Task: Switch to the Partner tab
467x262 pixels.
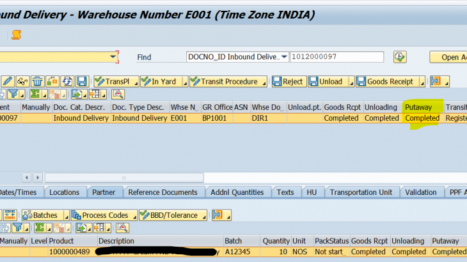Action: point(104,192)
